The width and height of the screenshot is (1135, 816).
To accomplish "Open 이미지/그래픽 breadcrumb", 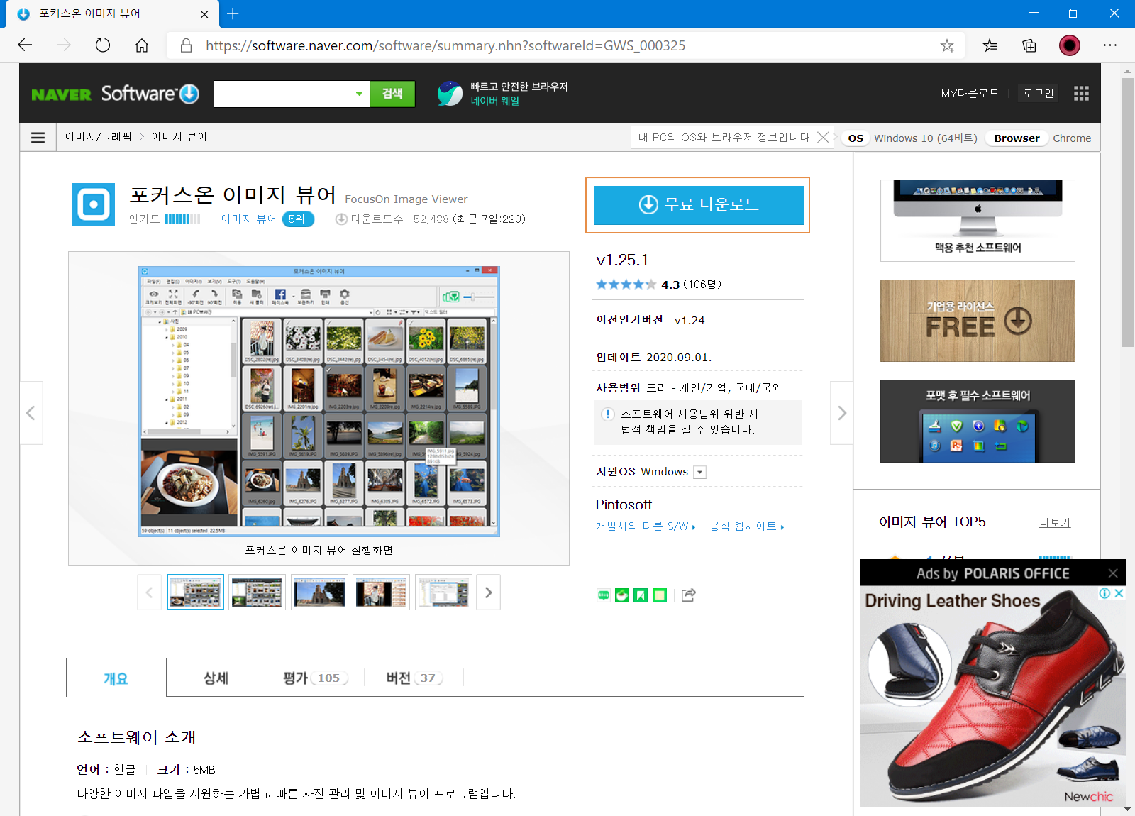I will pyautogui.click(x=98, y=137).
